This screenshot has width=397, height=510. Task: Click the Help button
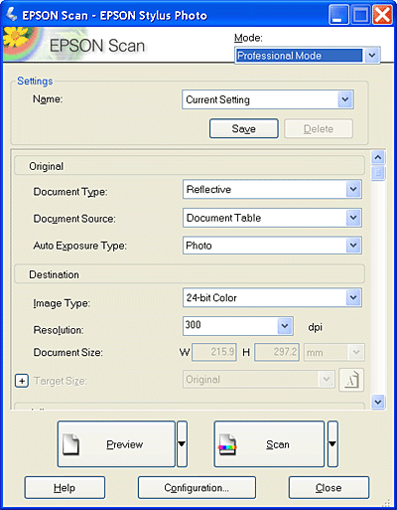[65, 487]
